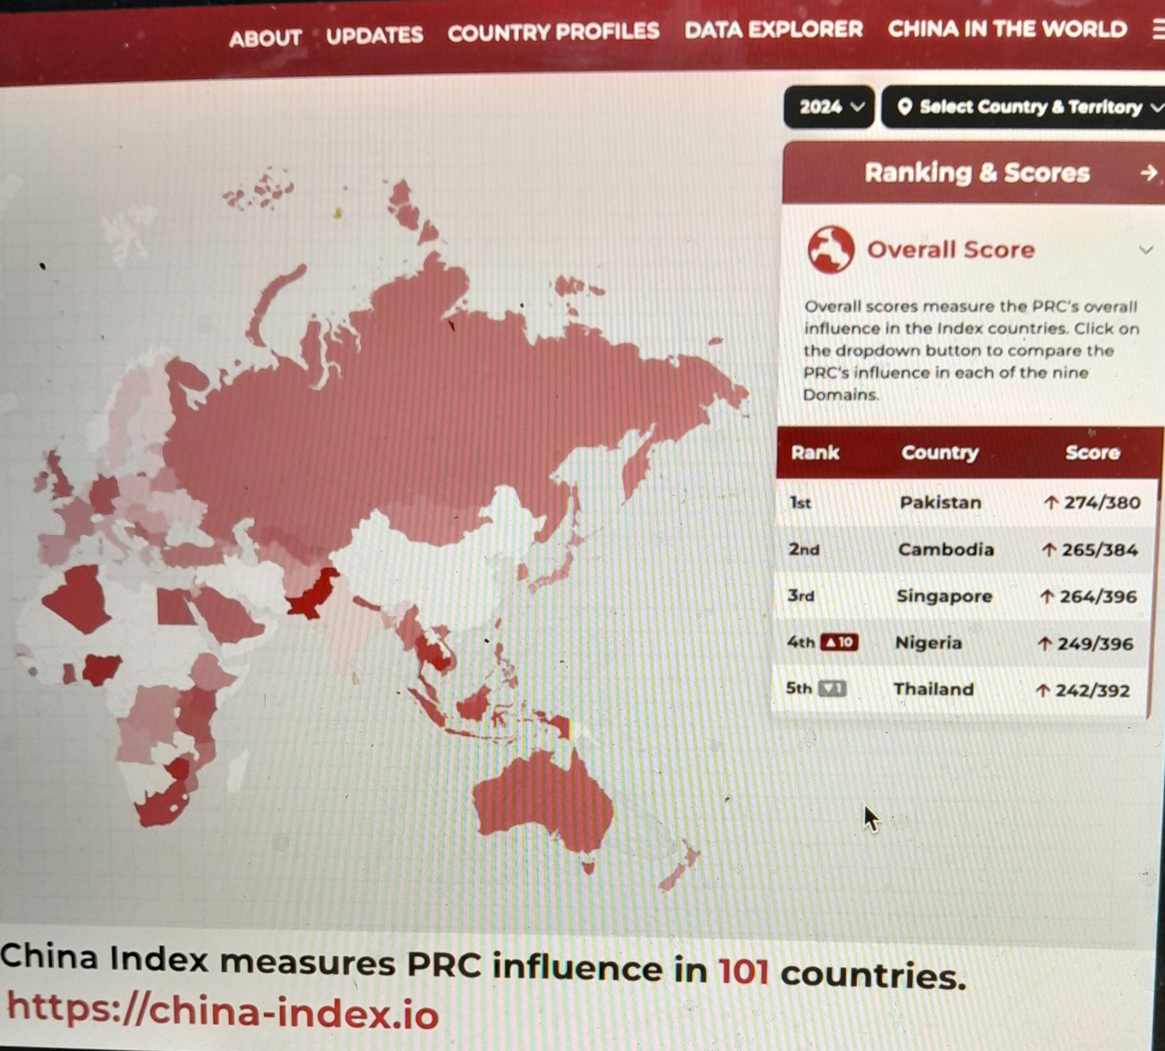1165x1051 pixels.
Task: Open the hamburger menu icon in navbar
Action: coord(1158,29)
